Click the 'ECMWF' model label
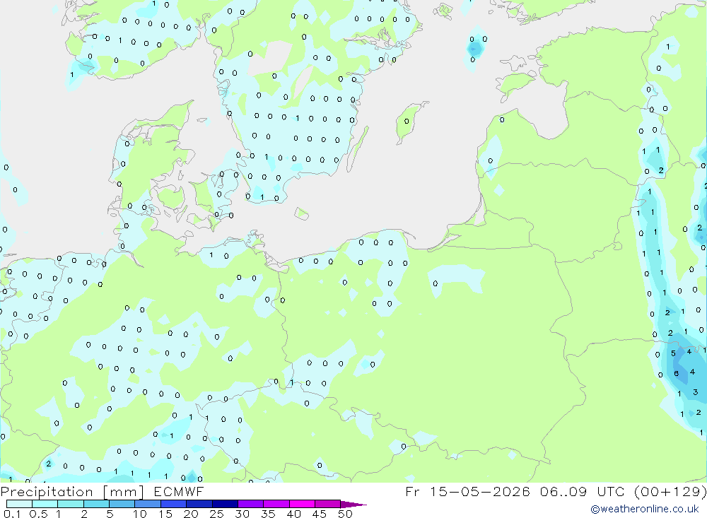This screenshot has height=518, width=707. [179, 491]
